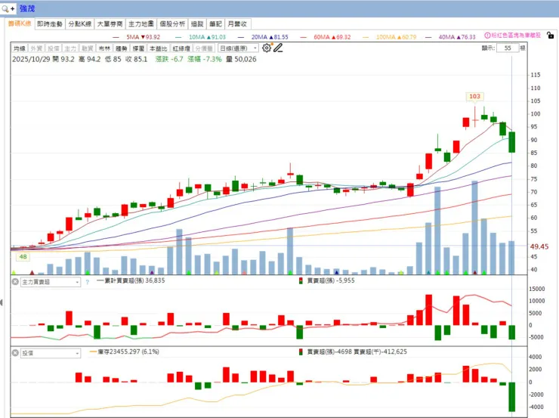Click the 49.45 price marker on axis
Image resolution: width=559 pixels, height=418 pixels.
539,246
